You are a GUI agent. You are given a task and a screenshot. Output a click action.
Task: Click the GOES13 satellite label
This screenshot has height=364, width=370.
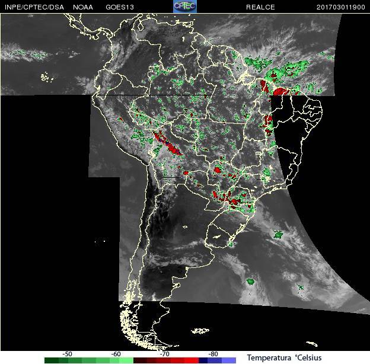120,7
